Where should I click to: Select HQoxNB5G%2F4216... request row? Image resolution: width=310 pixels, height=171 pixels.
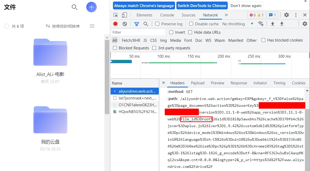(x=135, y=112)
